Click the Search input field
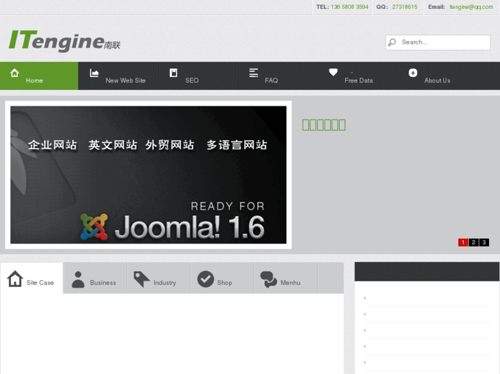The height and width of the screenshot is (374, 500). pyautogui.click(x=438, y=43)
